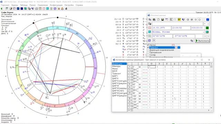Screen dimensions: 221x124
Task: Click the conjunction aspect symbol in 0° row
Action: (130, 67)
